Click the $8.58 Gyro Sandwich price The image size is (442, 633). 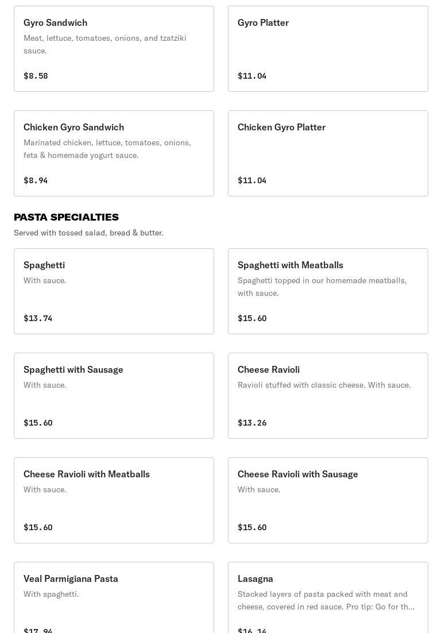click(x=36, y=76)
